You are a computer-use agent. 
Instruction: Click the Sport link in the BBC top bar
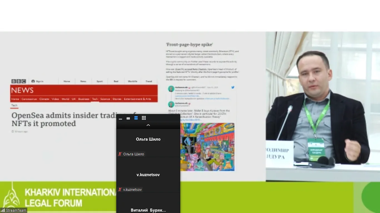(x=100, y=81)
